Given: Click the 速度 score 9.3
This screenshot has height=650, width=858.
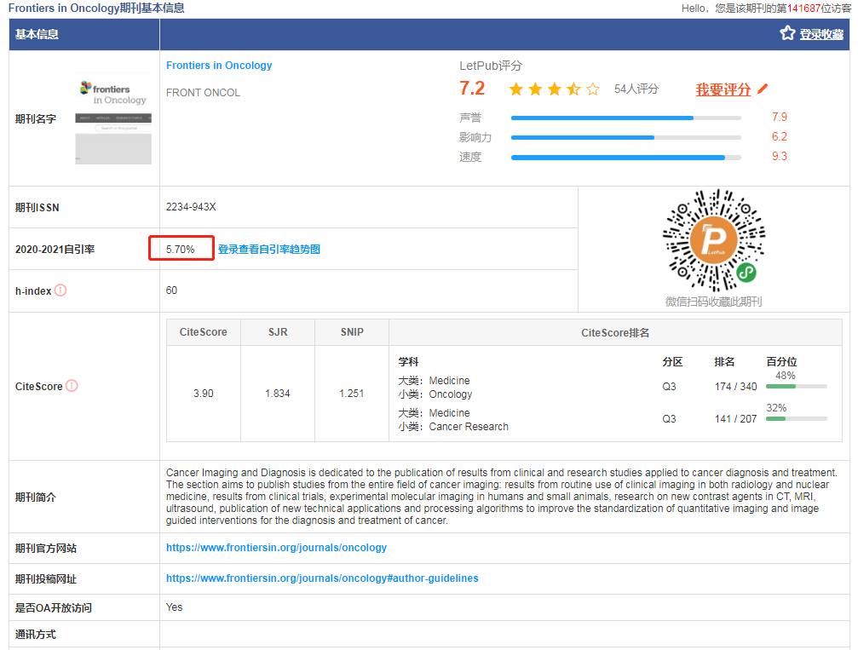Looking at the screenshot, I should point(780,157).
